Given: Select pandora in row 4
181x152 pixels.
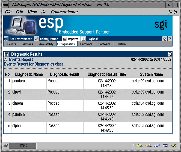Looking at the screenshot, I should click(x=19, y=114).
